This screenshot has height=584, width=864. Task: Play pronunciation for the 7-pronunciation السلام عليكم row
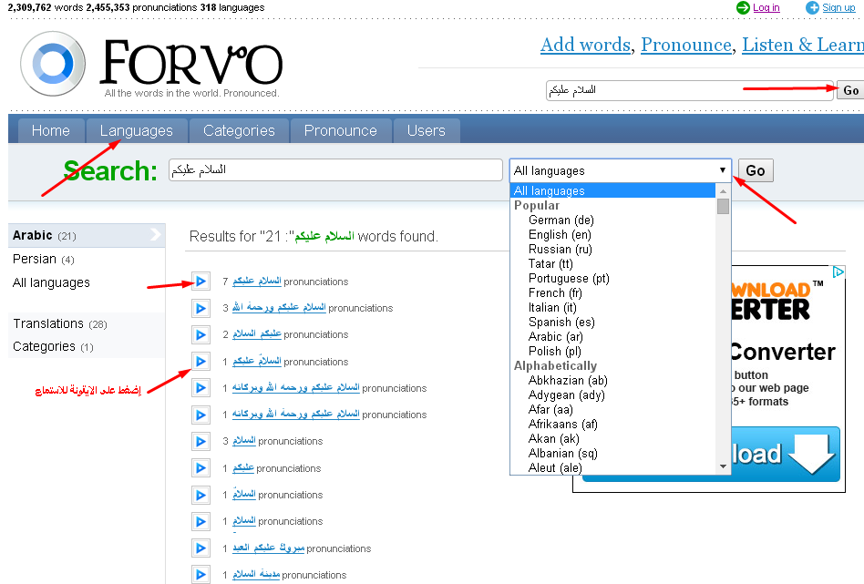point(201,282)
